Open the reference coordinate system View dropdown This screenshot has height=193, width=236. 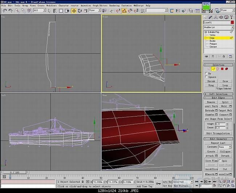coord(95,10)
